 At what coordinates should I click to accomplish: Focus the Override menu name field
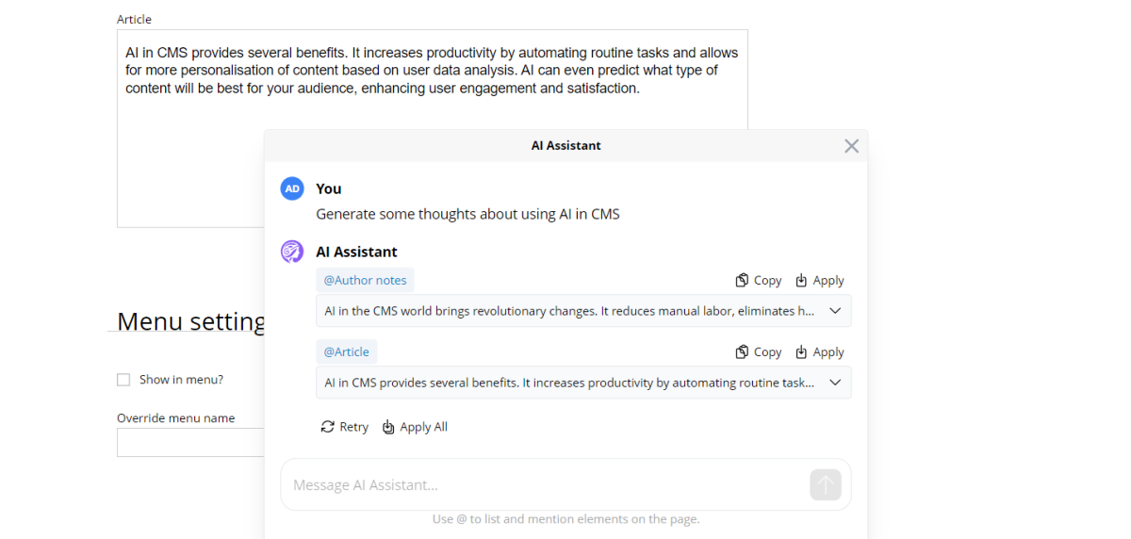[190, 442]
